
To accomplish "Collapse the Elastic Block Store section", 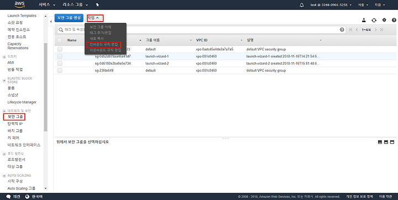I will click(x=4, y=80).
